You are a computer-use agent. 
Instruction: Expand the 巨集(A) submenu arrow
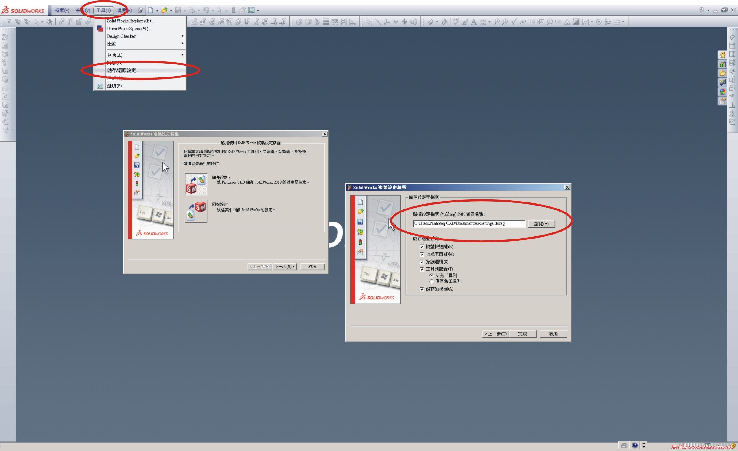coord(182,55)
